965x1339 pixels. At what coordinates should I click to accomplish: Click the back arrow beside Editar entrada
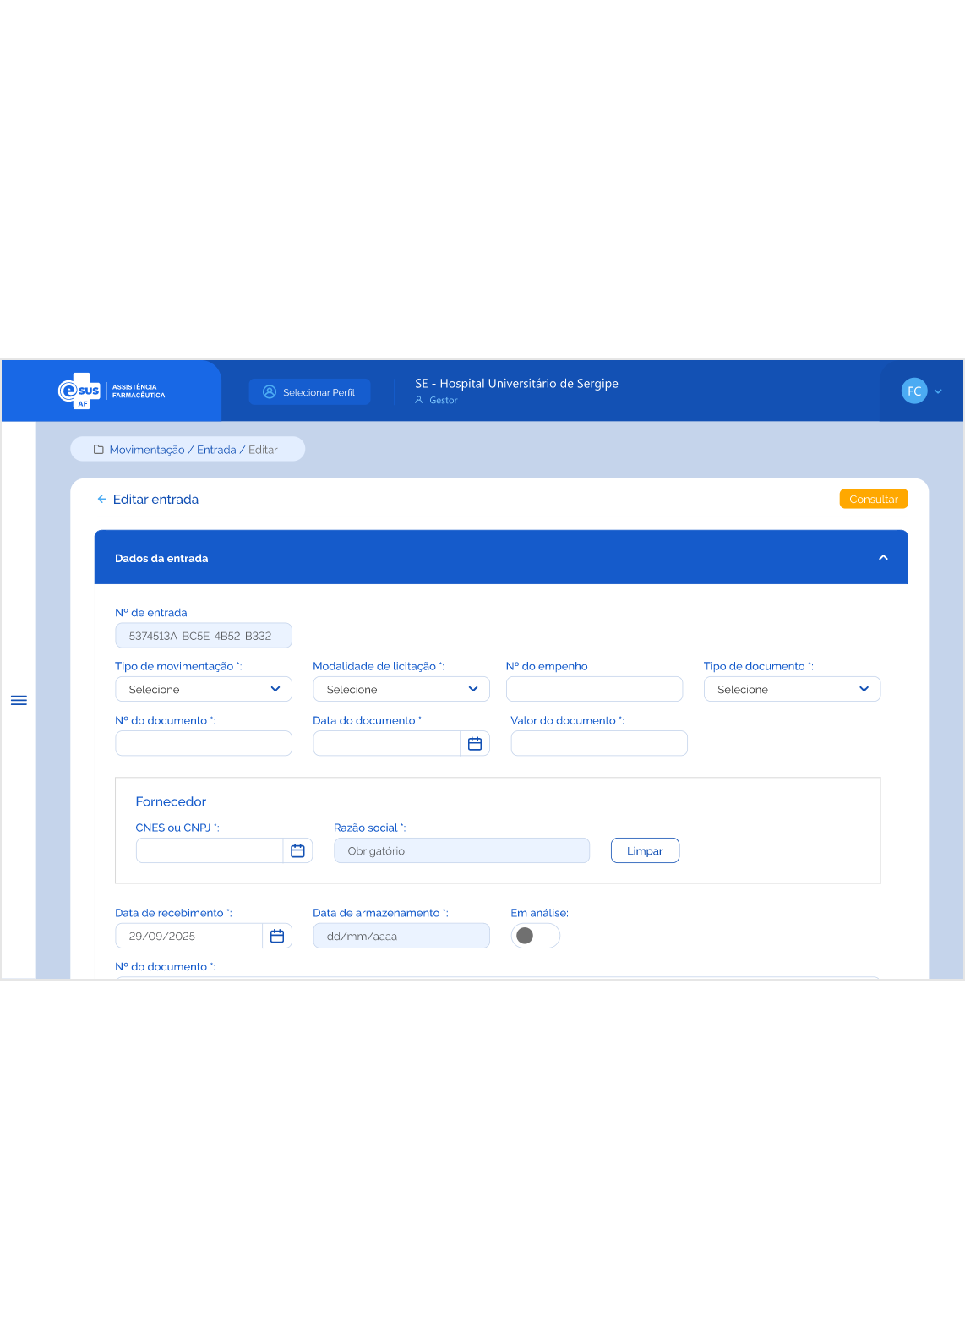coord(101,500)
